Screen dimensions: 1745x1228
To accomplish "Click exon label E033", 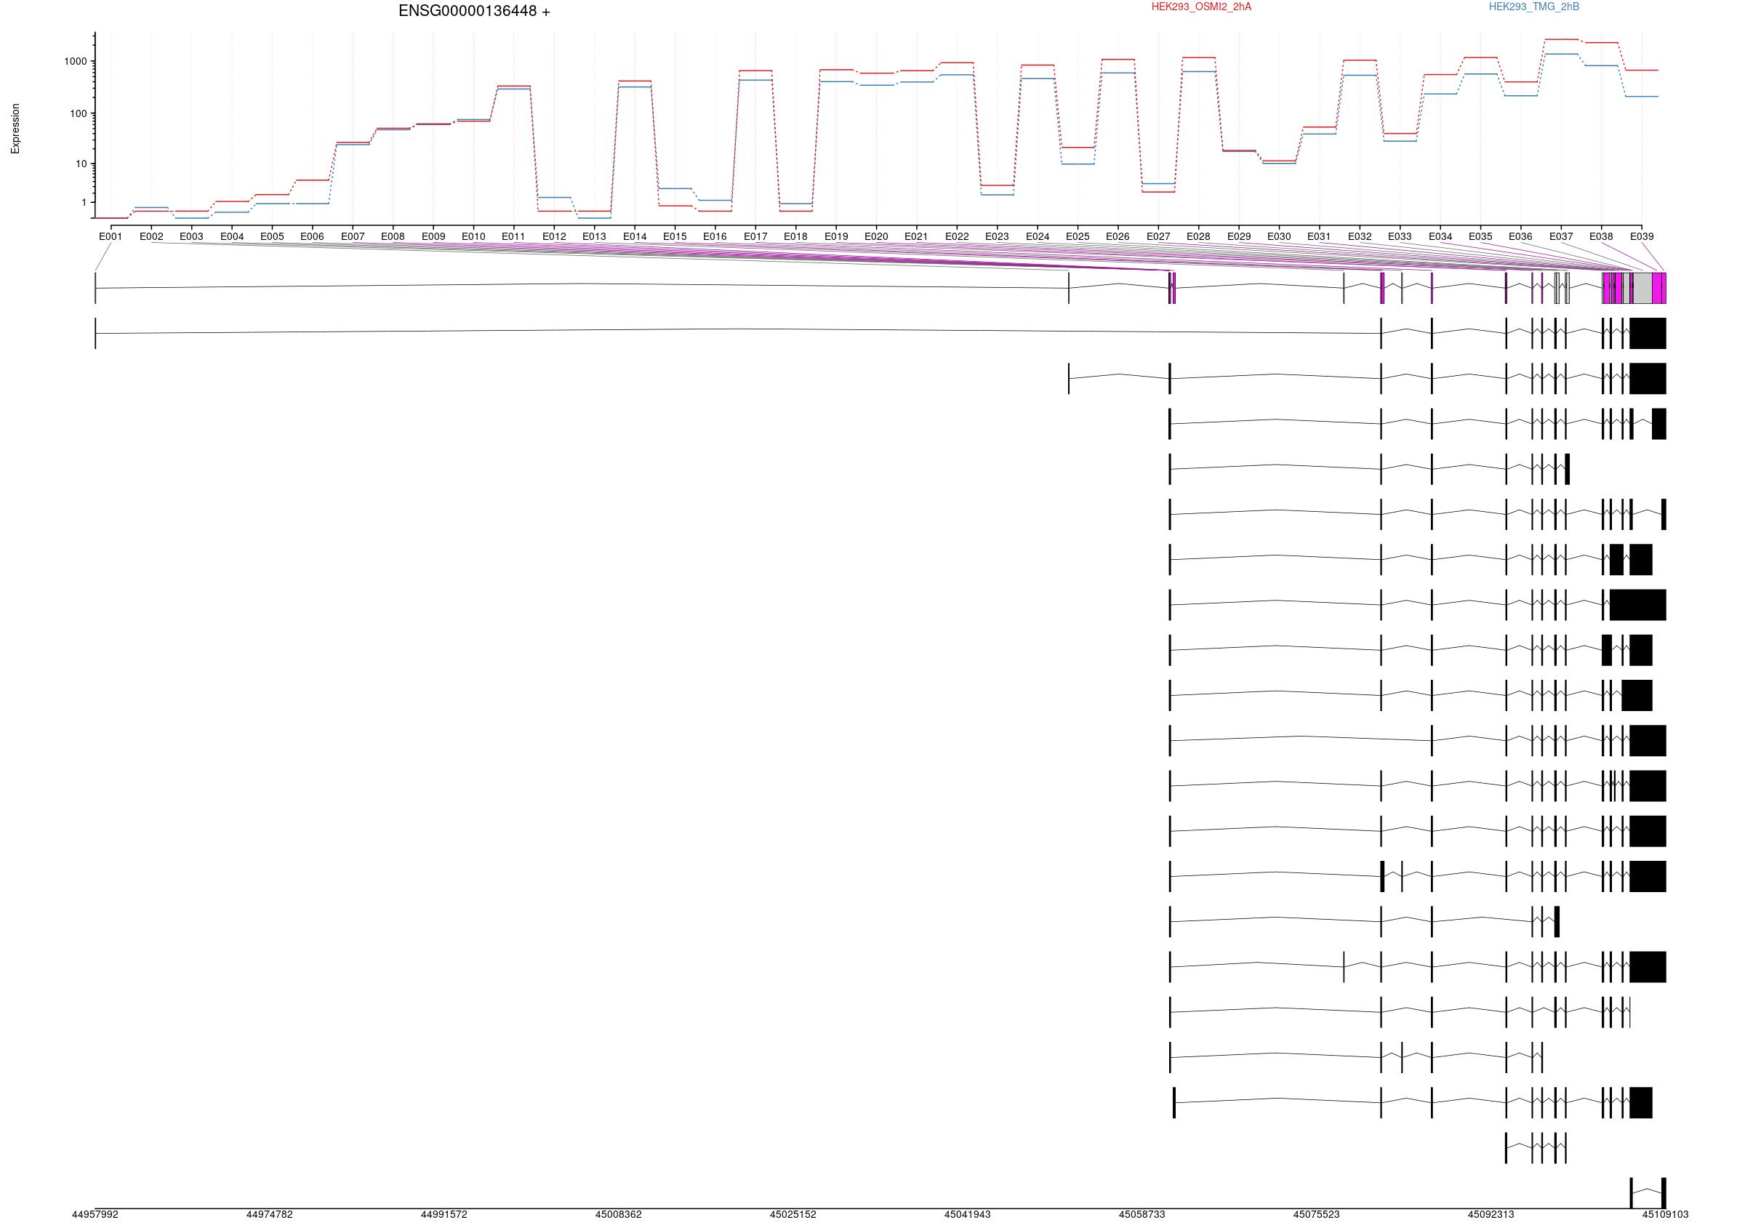I will [1400, 236].
